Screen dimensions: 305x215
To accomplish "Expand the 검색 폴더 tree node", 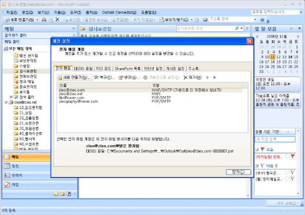I will pos(11,97).
